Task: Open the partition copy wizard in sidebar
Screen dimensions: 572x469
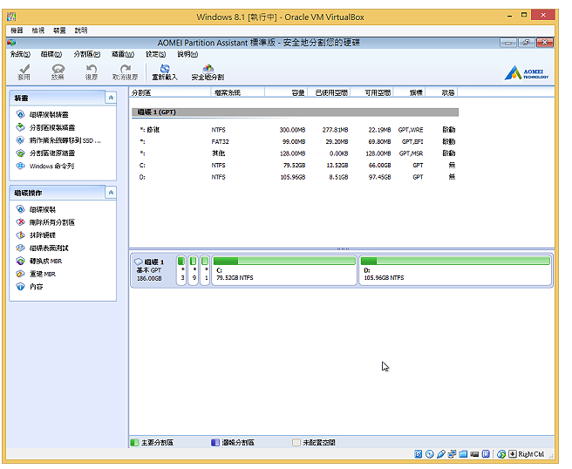Action: pos(52,127)
